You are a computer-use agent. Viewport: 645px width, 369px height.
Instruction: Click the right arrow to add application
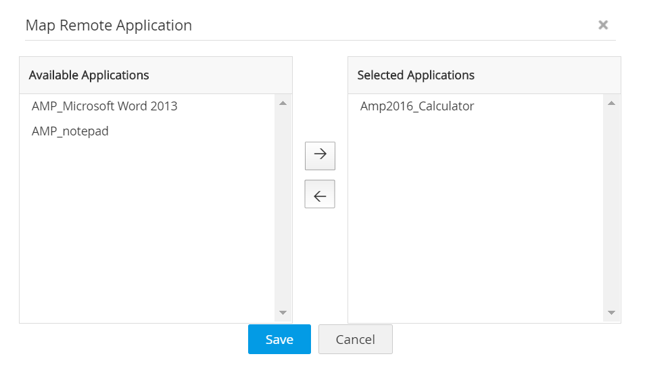(x=320, y=155)
